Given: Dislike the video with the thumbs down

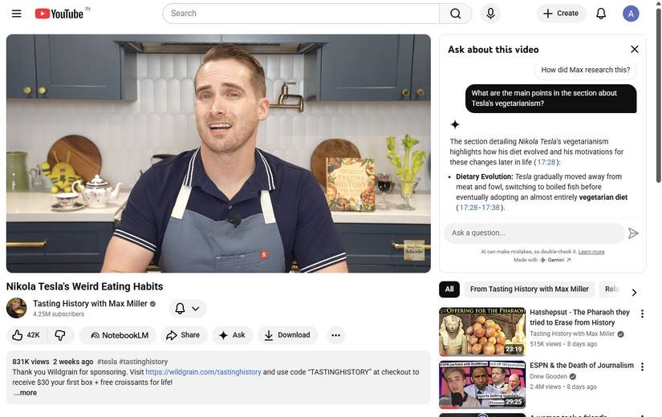Looking at the screenshot, I should [x=60, y=335].
